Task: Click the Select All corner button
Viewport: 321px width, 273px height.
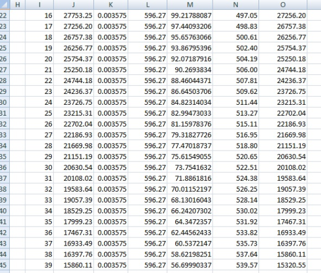Action: pyautogui.click(x=5, y=5)
